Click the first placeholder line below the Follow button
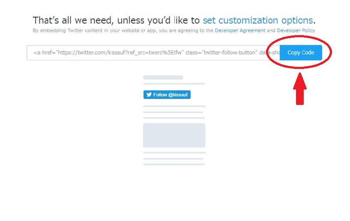Viewport: 350px width, 221px height. [x=174, y=106]
